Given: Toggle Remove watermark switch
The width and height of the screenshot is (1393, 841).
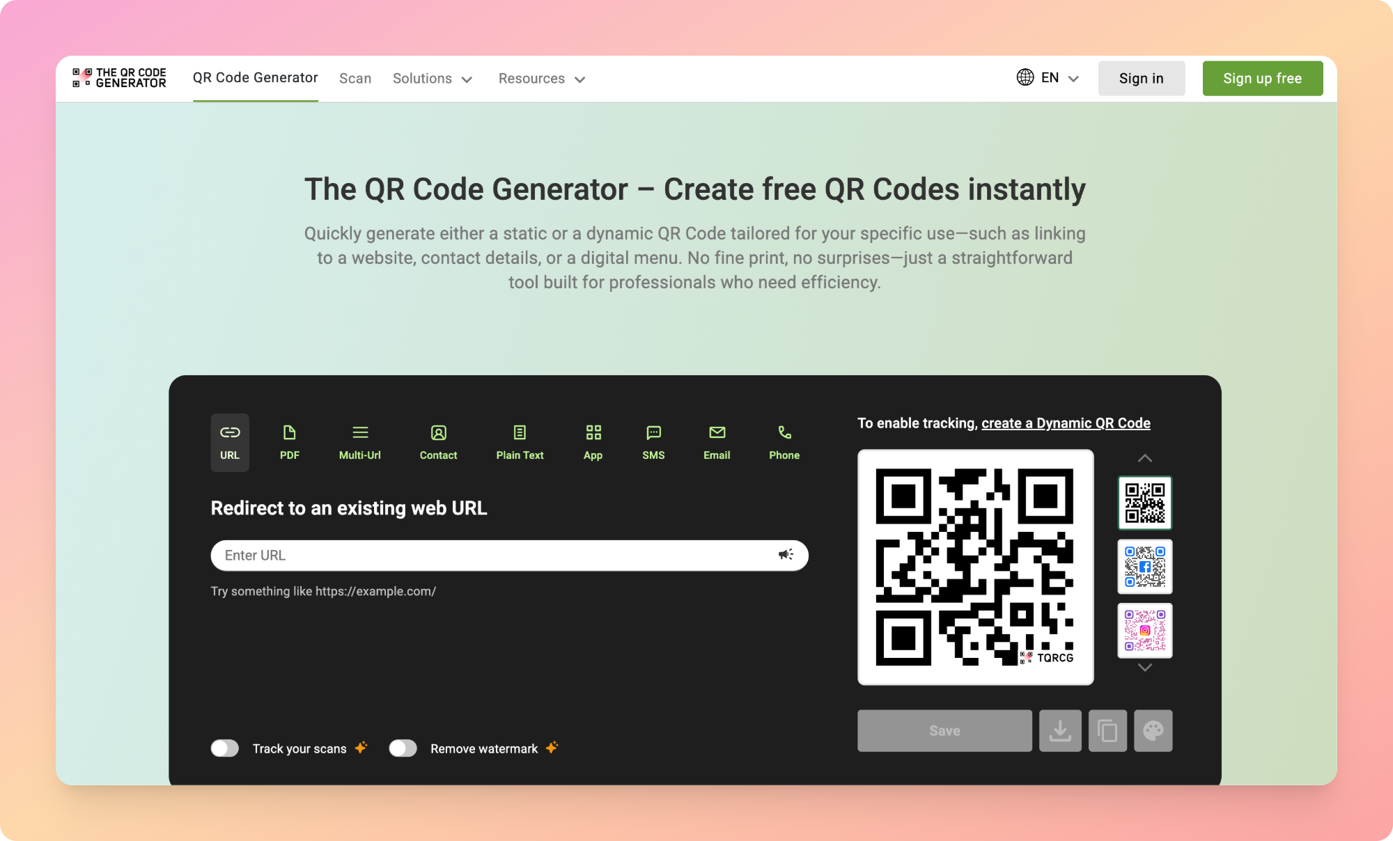Looking at the screenshot, I should click(403, 748).
